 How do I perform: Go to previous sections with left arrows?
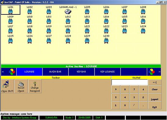click(3, 72)
